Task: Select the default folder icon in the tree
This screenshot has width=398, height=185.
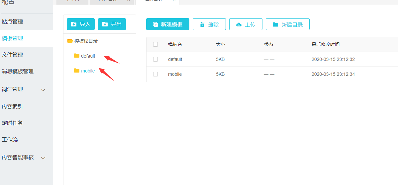Action: (77, 56)
